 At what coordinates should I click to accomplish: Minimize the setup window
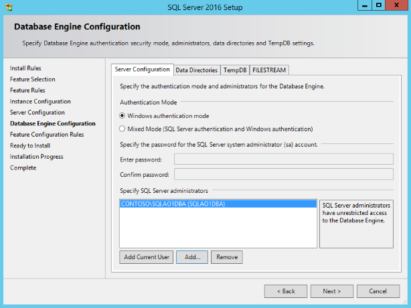click(365, 5)
